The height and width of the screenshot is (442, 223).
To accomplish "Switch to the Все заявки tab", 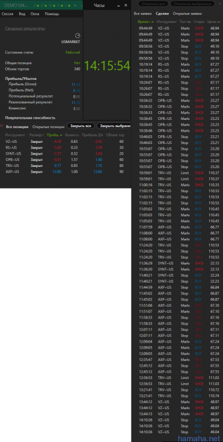I will click(x=143, y=14).
